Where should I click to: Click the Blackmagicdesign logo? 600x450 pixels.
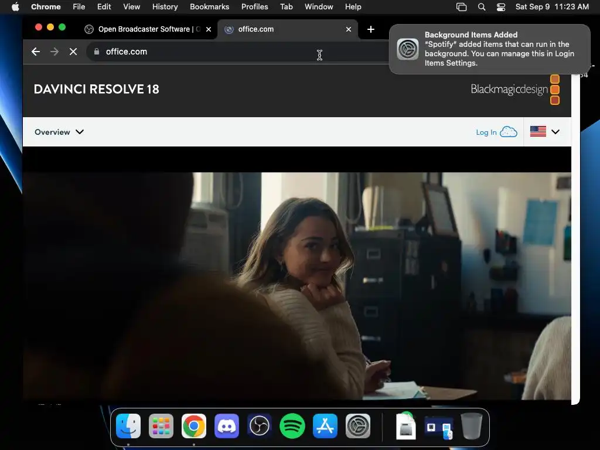515,90
